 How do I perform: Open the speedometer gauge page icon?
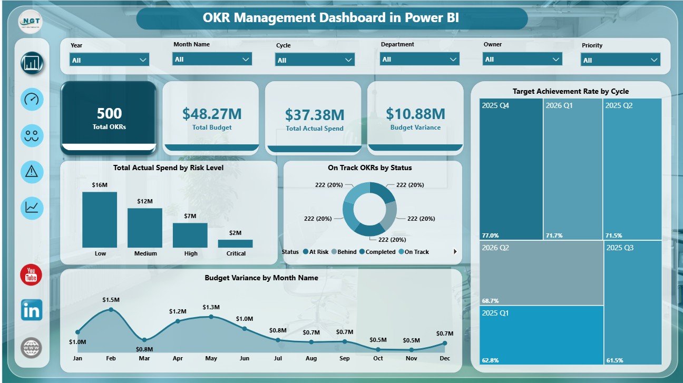32,99
